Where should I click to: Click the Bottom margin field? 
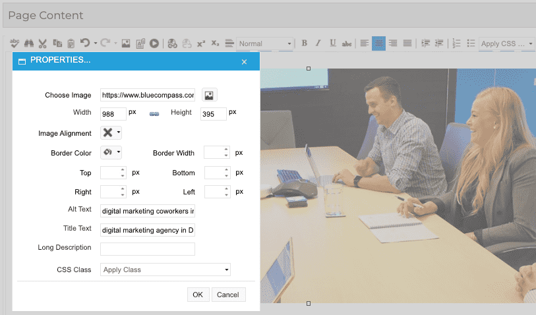tap(217, 173)
